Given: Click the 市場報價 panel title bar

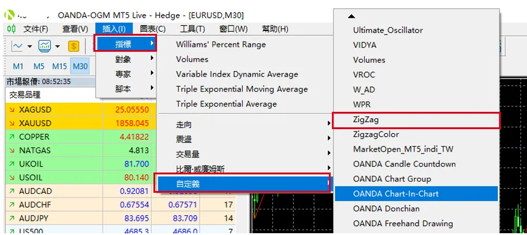Looking at the screenshot, I should pyautogui.click(x=50, y=82).
